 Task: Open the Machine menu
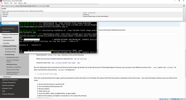(x=6, y=3)
